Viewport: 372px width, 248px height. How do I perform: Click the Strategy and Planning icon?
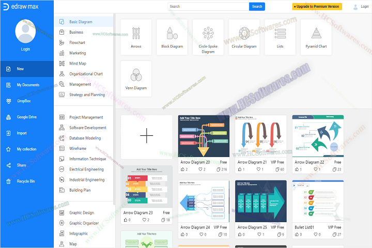click(61, 95)
